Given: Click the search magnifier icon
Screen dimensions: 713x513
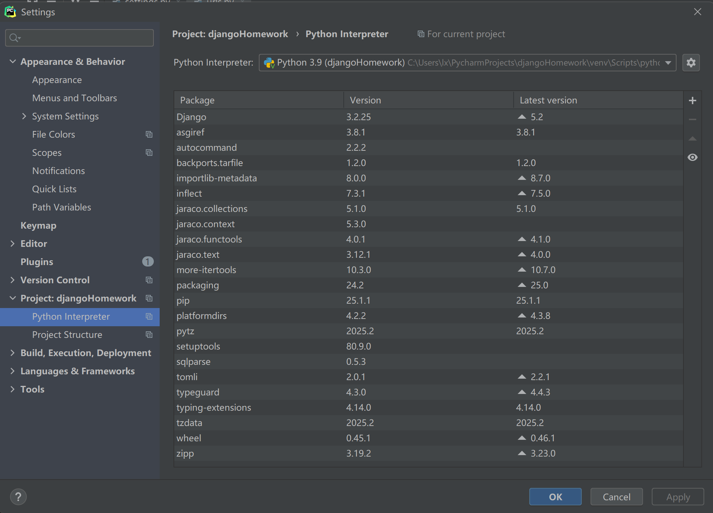Looking at the screenshot, I should point(15,38).
